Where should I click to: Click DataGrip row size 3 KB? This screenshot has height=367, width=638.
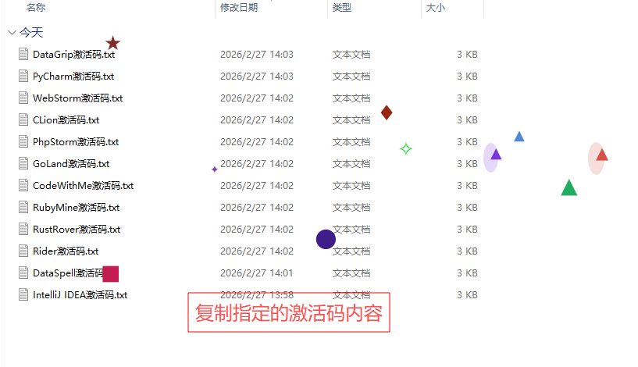tap(467, 55)
